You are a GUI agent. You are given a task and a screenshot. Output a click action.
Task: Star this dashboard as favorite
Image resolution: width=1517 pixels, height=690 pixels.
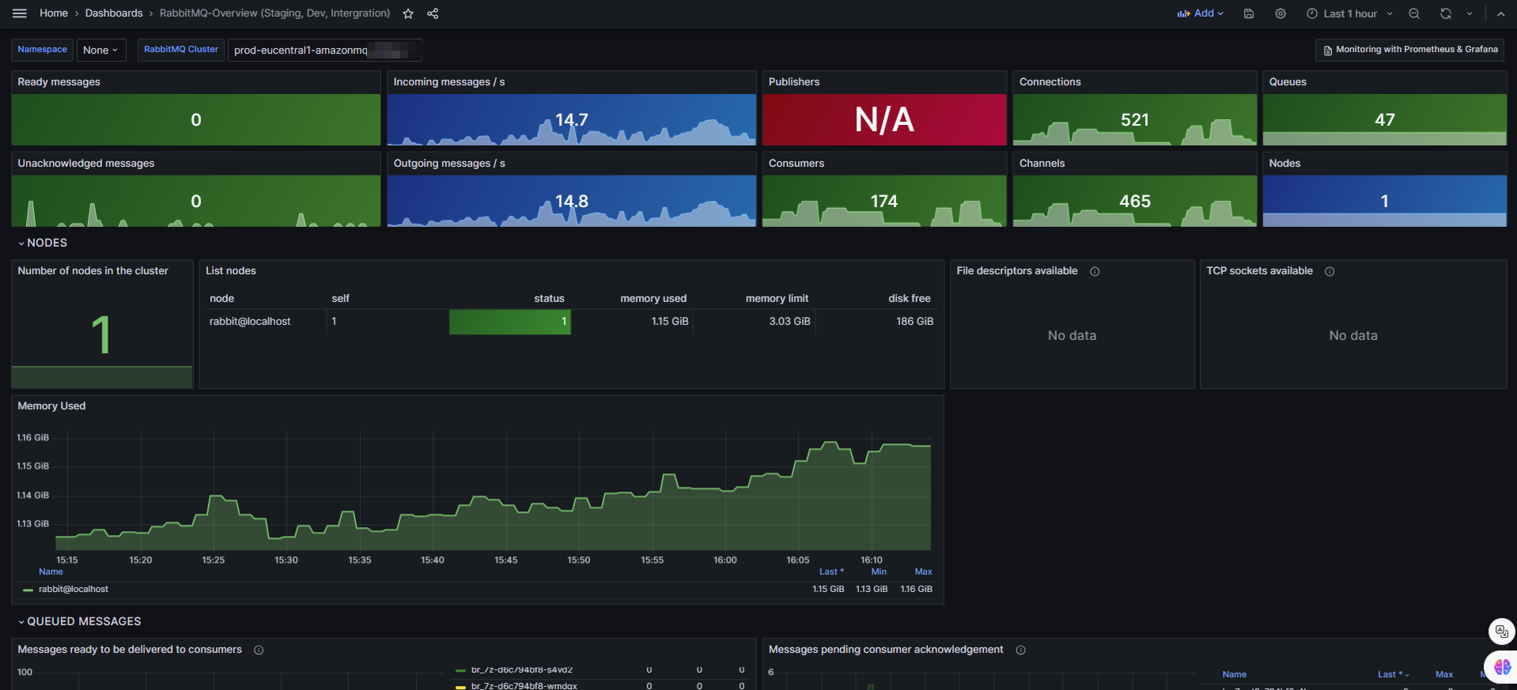pos(408,13)
